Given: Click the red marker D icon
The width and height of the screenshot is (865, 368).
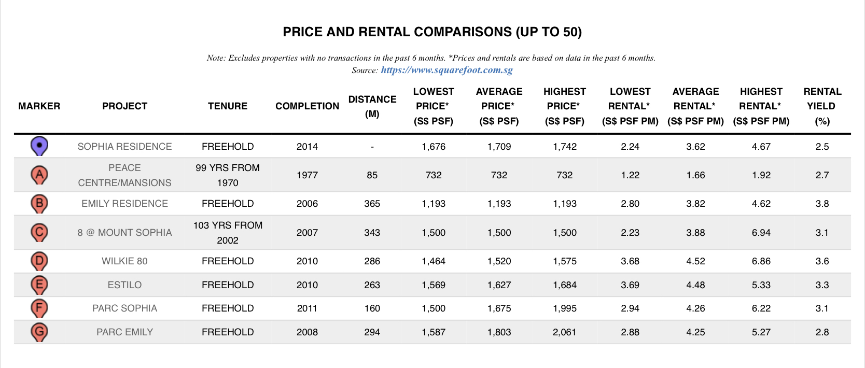Looking at the screenshot, I should 39,261.
